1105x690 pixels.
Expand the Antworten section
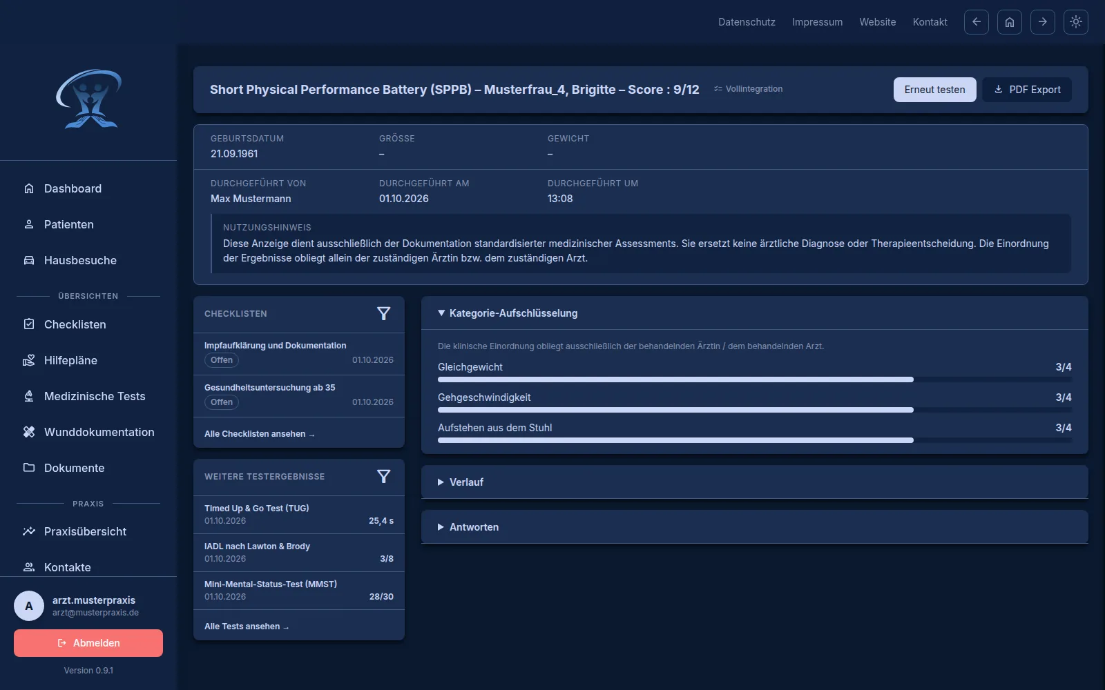(754, 527)
